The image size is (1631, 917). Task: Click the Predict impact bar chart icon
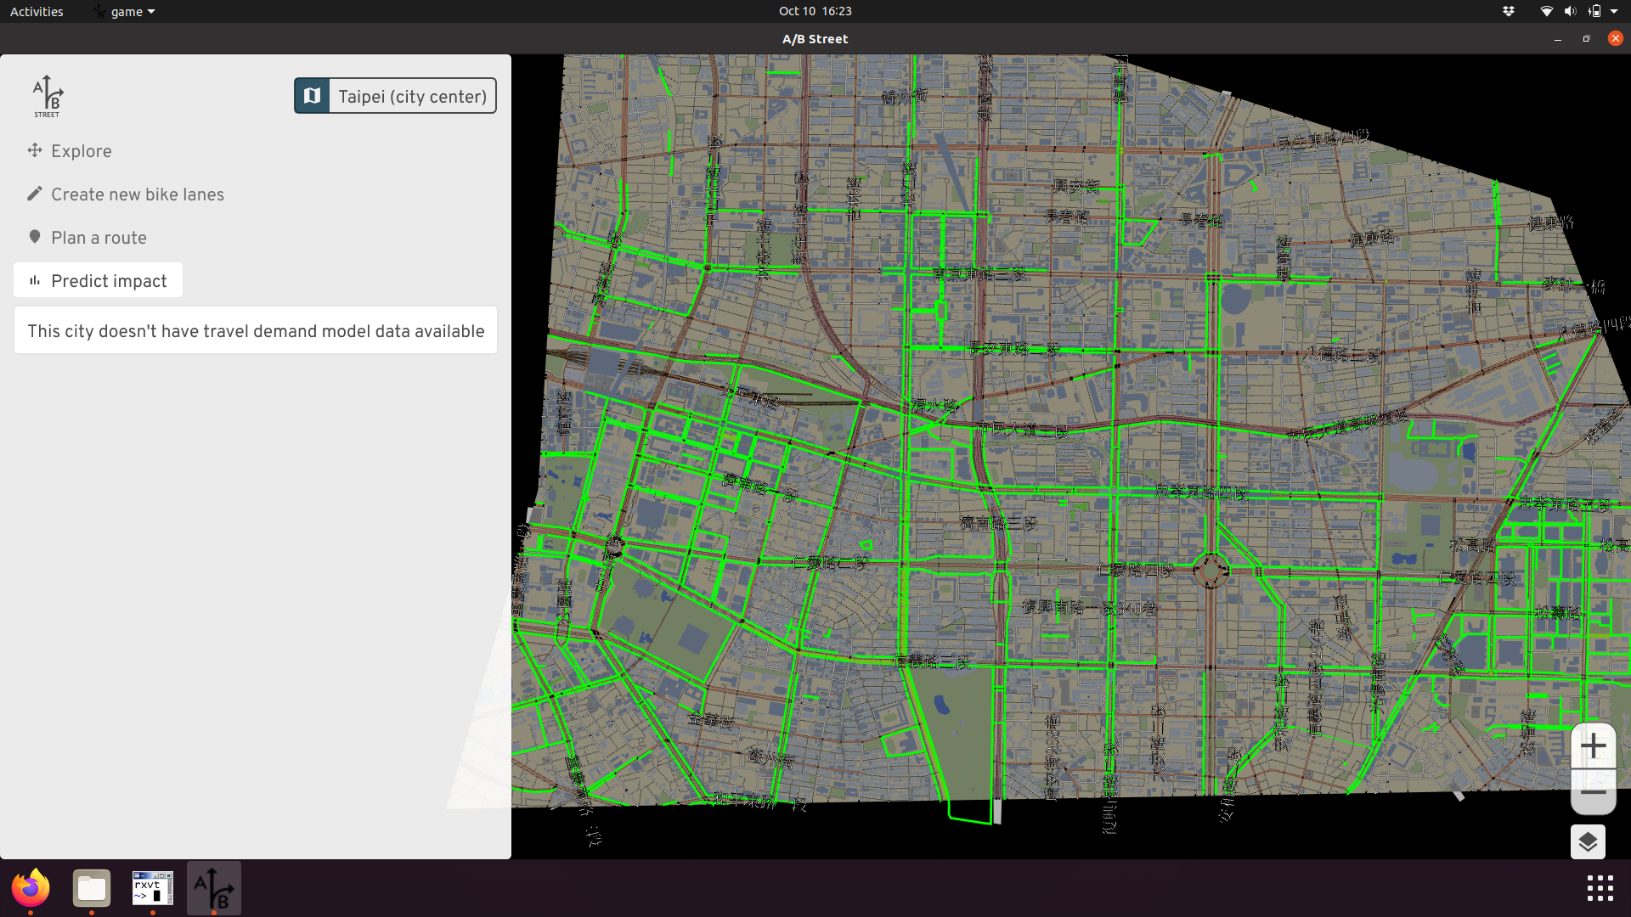(35, 280)
